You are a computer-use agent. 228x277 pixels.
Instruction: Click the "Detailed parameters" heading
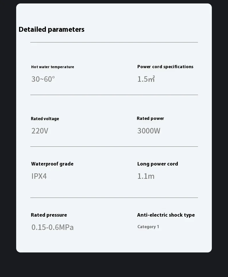pyautogui.click(x=51, y=29)
